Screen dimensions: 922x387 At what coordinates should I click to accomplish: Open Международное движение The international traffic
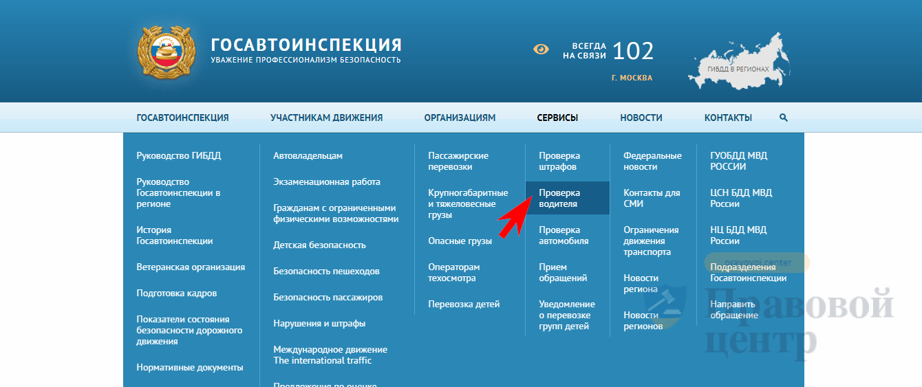(330, 355)
